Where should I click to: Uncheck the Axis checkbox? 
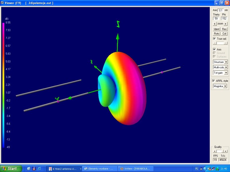[x=214, y=49]
